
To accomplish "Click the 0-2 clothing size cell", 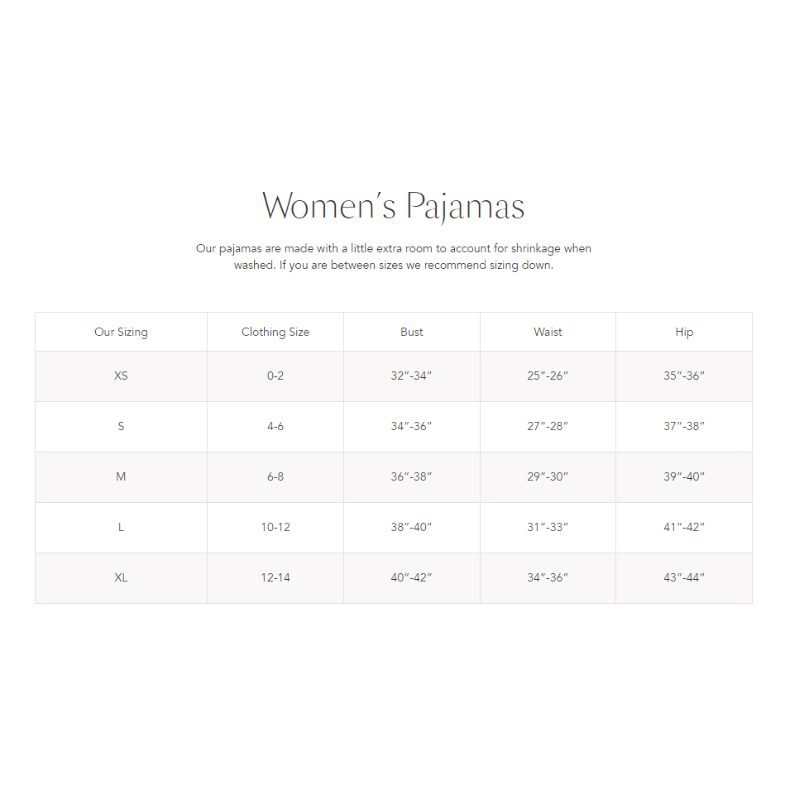I will (275, 376).
